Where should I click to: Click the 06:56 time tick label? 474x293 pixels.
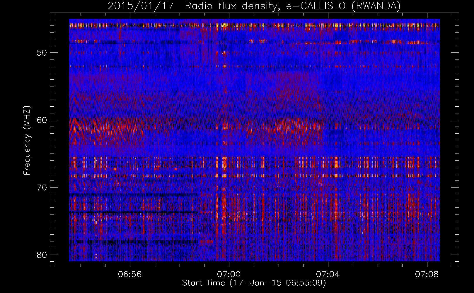pos(130,274)
